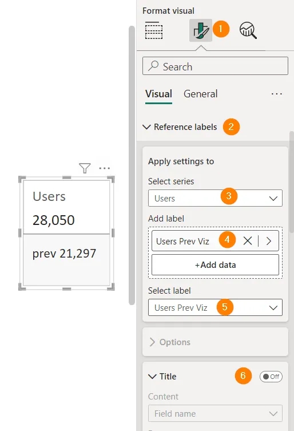
Task: Remove Users Prev Viz label with X
Action: click(x=248, y=241)
